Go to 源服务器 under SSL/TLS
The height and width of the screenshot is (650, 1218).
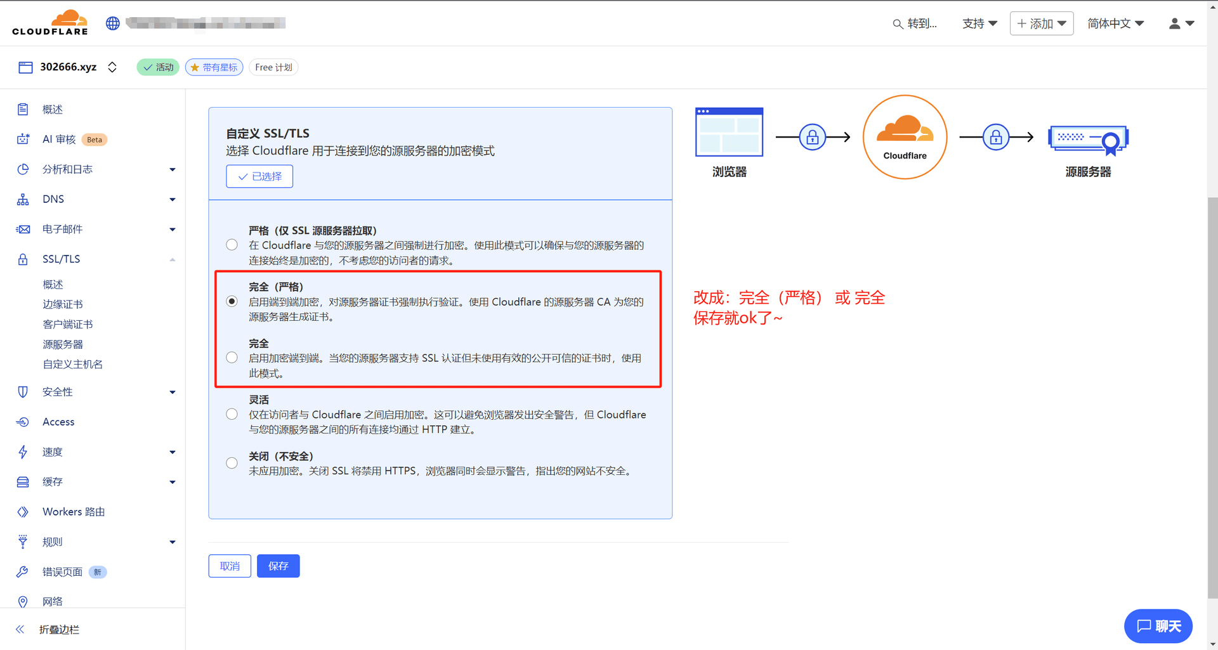pos(62,344)
